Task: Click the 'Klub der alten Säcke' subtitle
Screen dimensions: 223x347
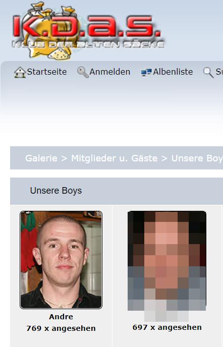Action: coord(88,44)
